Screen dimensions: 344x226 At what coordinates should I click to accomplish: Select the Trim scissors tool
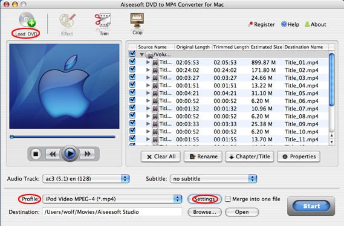103,25
